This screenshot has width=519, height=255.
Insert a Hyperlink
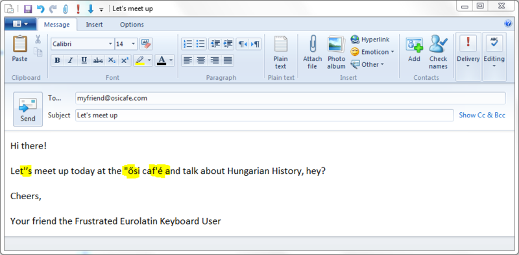370,40
